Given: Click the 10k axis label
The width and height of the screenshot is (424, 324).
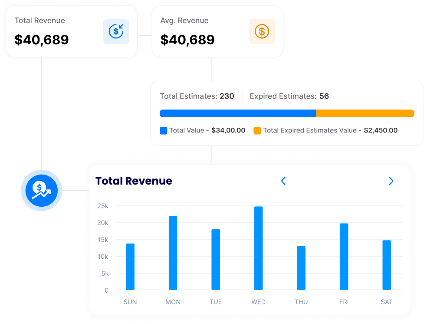Looking at the screenshot, I should point(103,257).
